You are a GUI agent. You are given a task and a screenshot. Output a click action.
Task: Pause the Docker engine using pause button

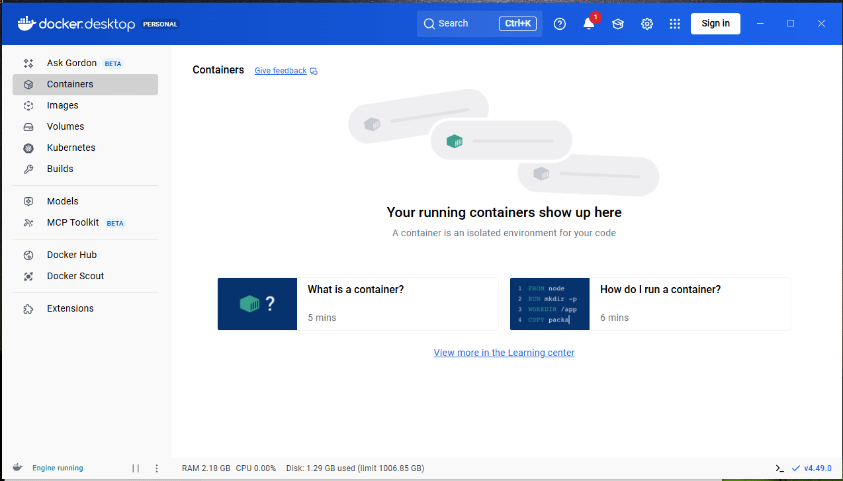136,468
